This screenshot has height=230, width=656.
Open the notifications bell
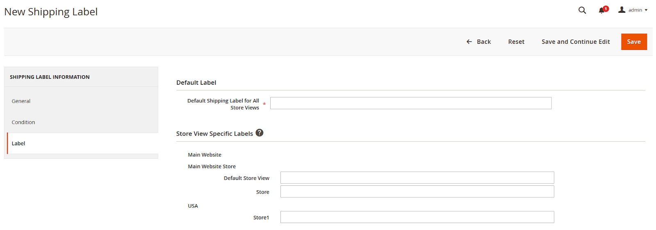pyautogui.click(x=601, y=11)
